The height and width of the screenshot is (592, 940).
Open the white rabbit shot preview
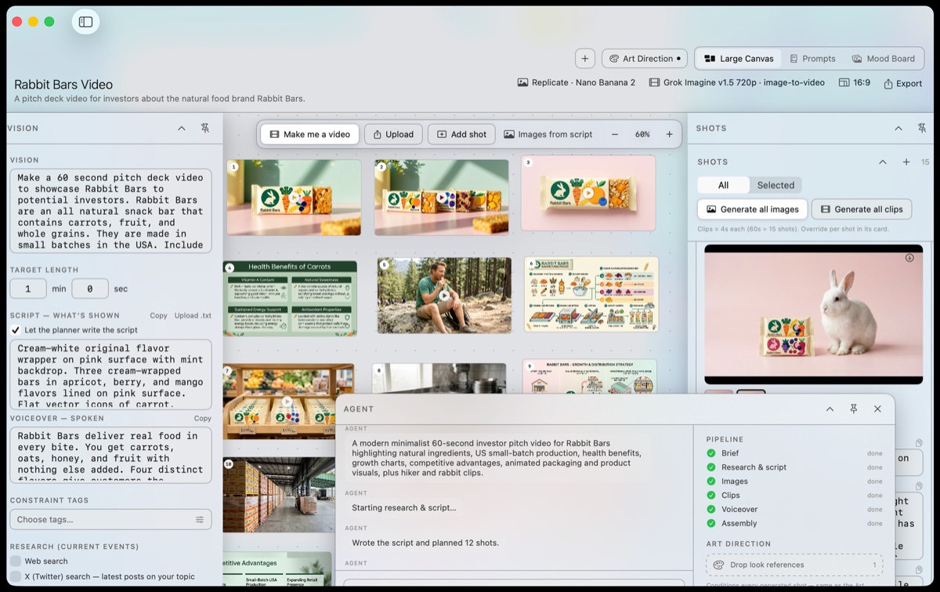pos(813,314)
